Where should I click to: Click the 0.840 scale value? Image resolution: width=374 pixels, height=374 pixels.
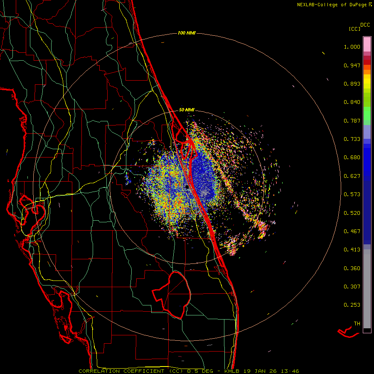(x=352, y=102)
